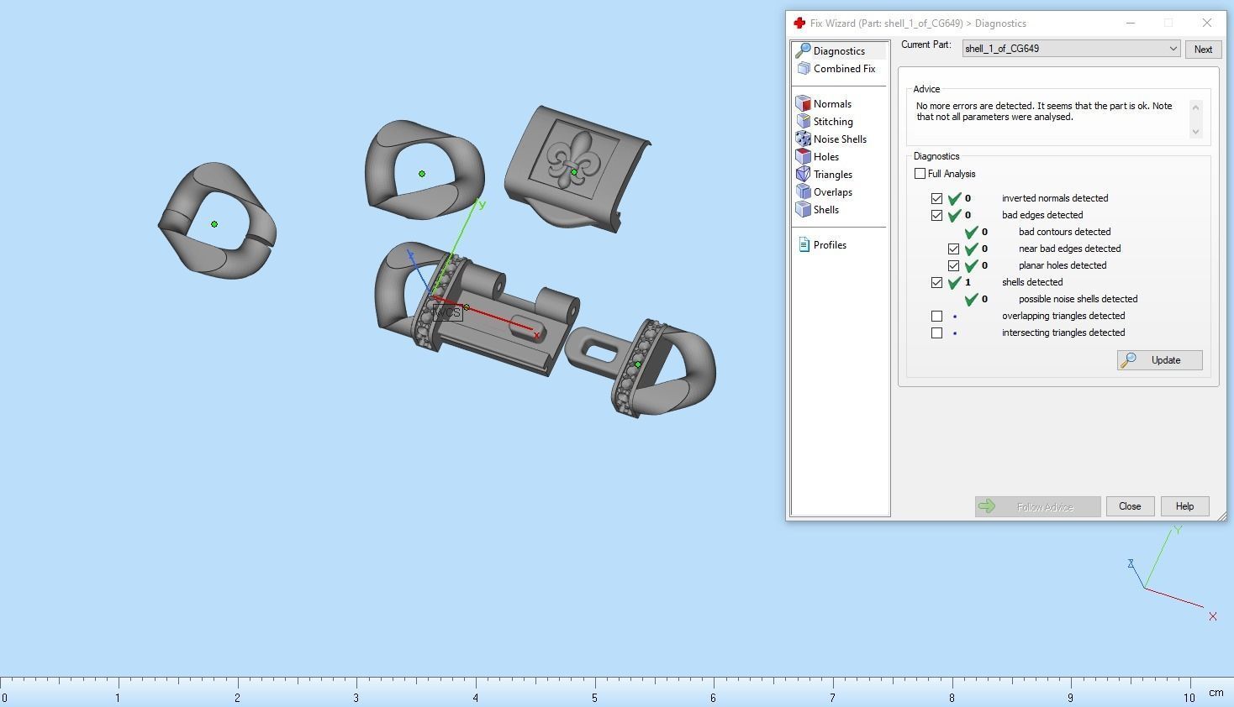Image resolution: width=1234 pixels, height=707 pixels.
Task: Click the Close button at the dialog bottom
Action: pyautogui.click(x=1130, y=506)
